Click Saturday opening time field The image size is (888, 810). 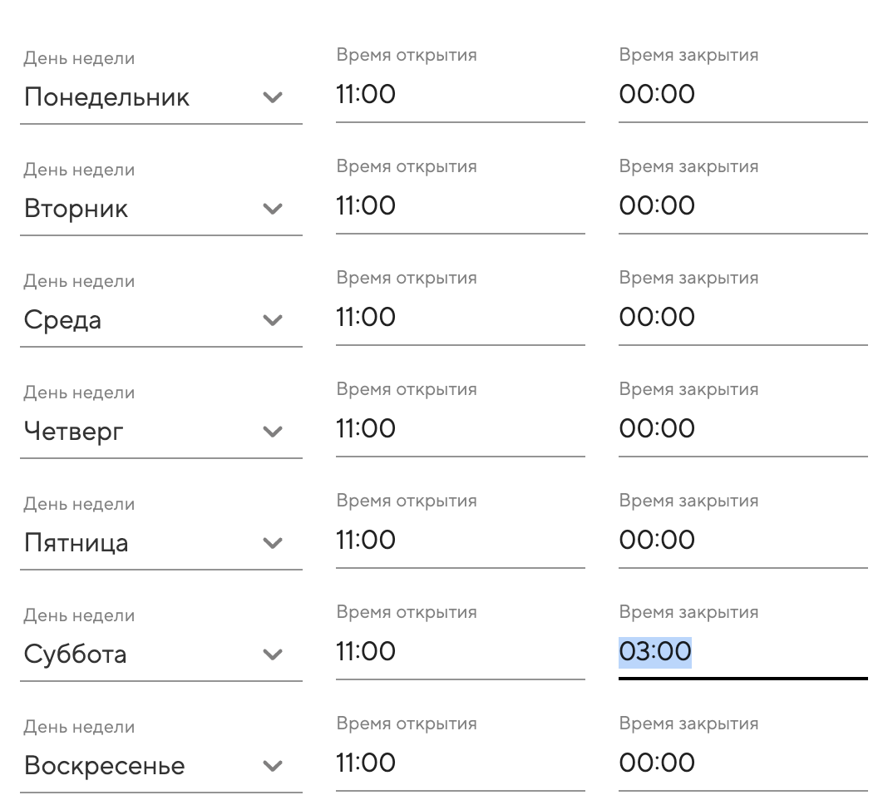460,651
